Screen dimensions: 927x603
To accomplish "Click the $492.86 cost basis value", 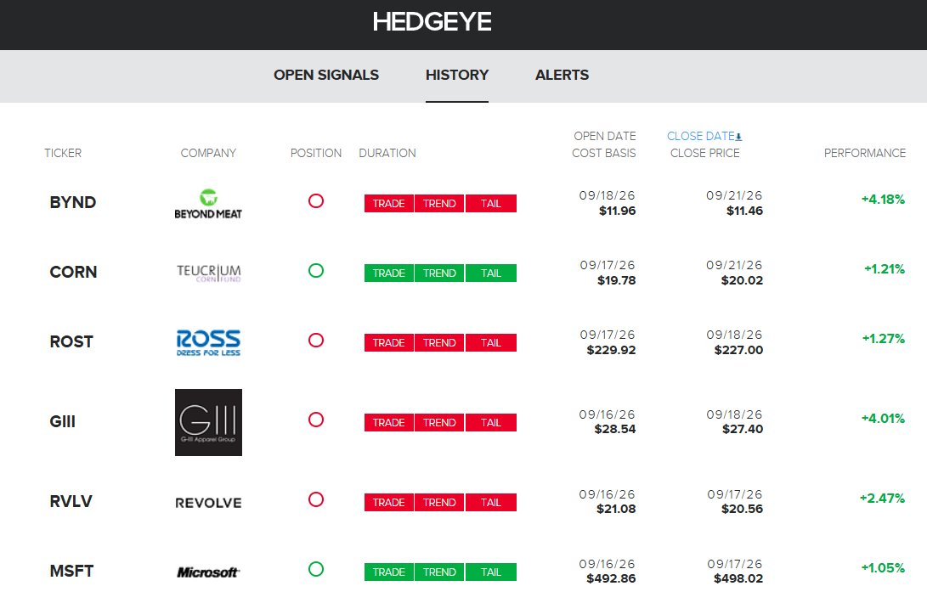I will coord(611,578).
